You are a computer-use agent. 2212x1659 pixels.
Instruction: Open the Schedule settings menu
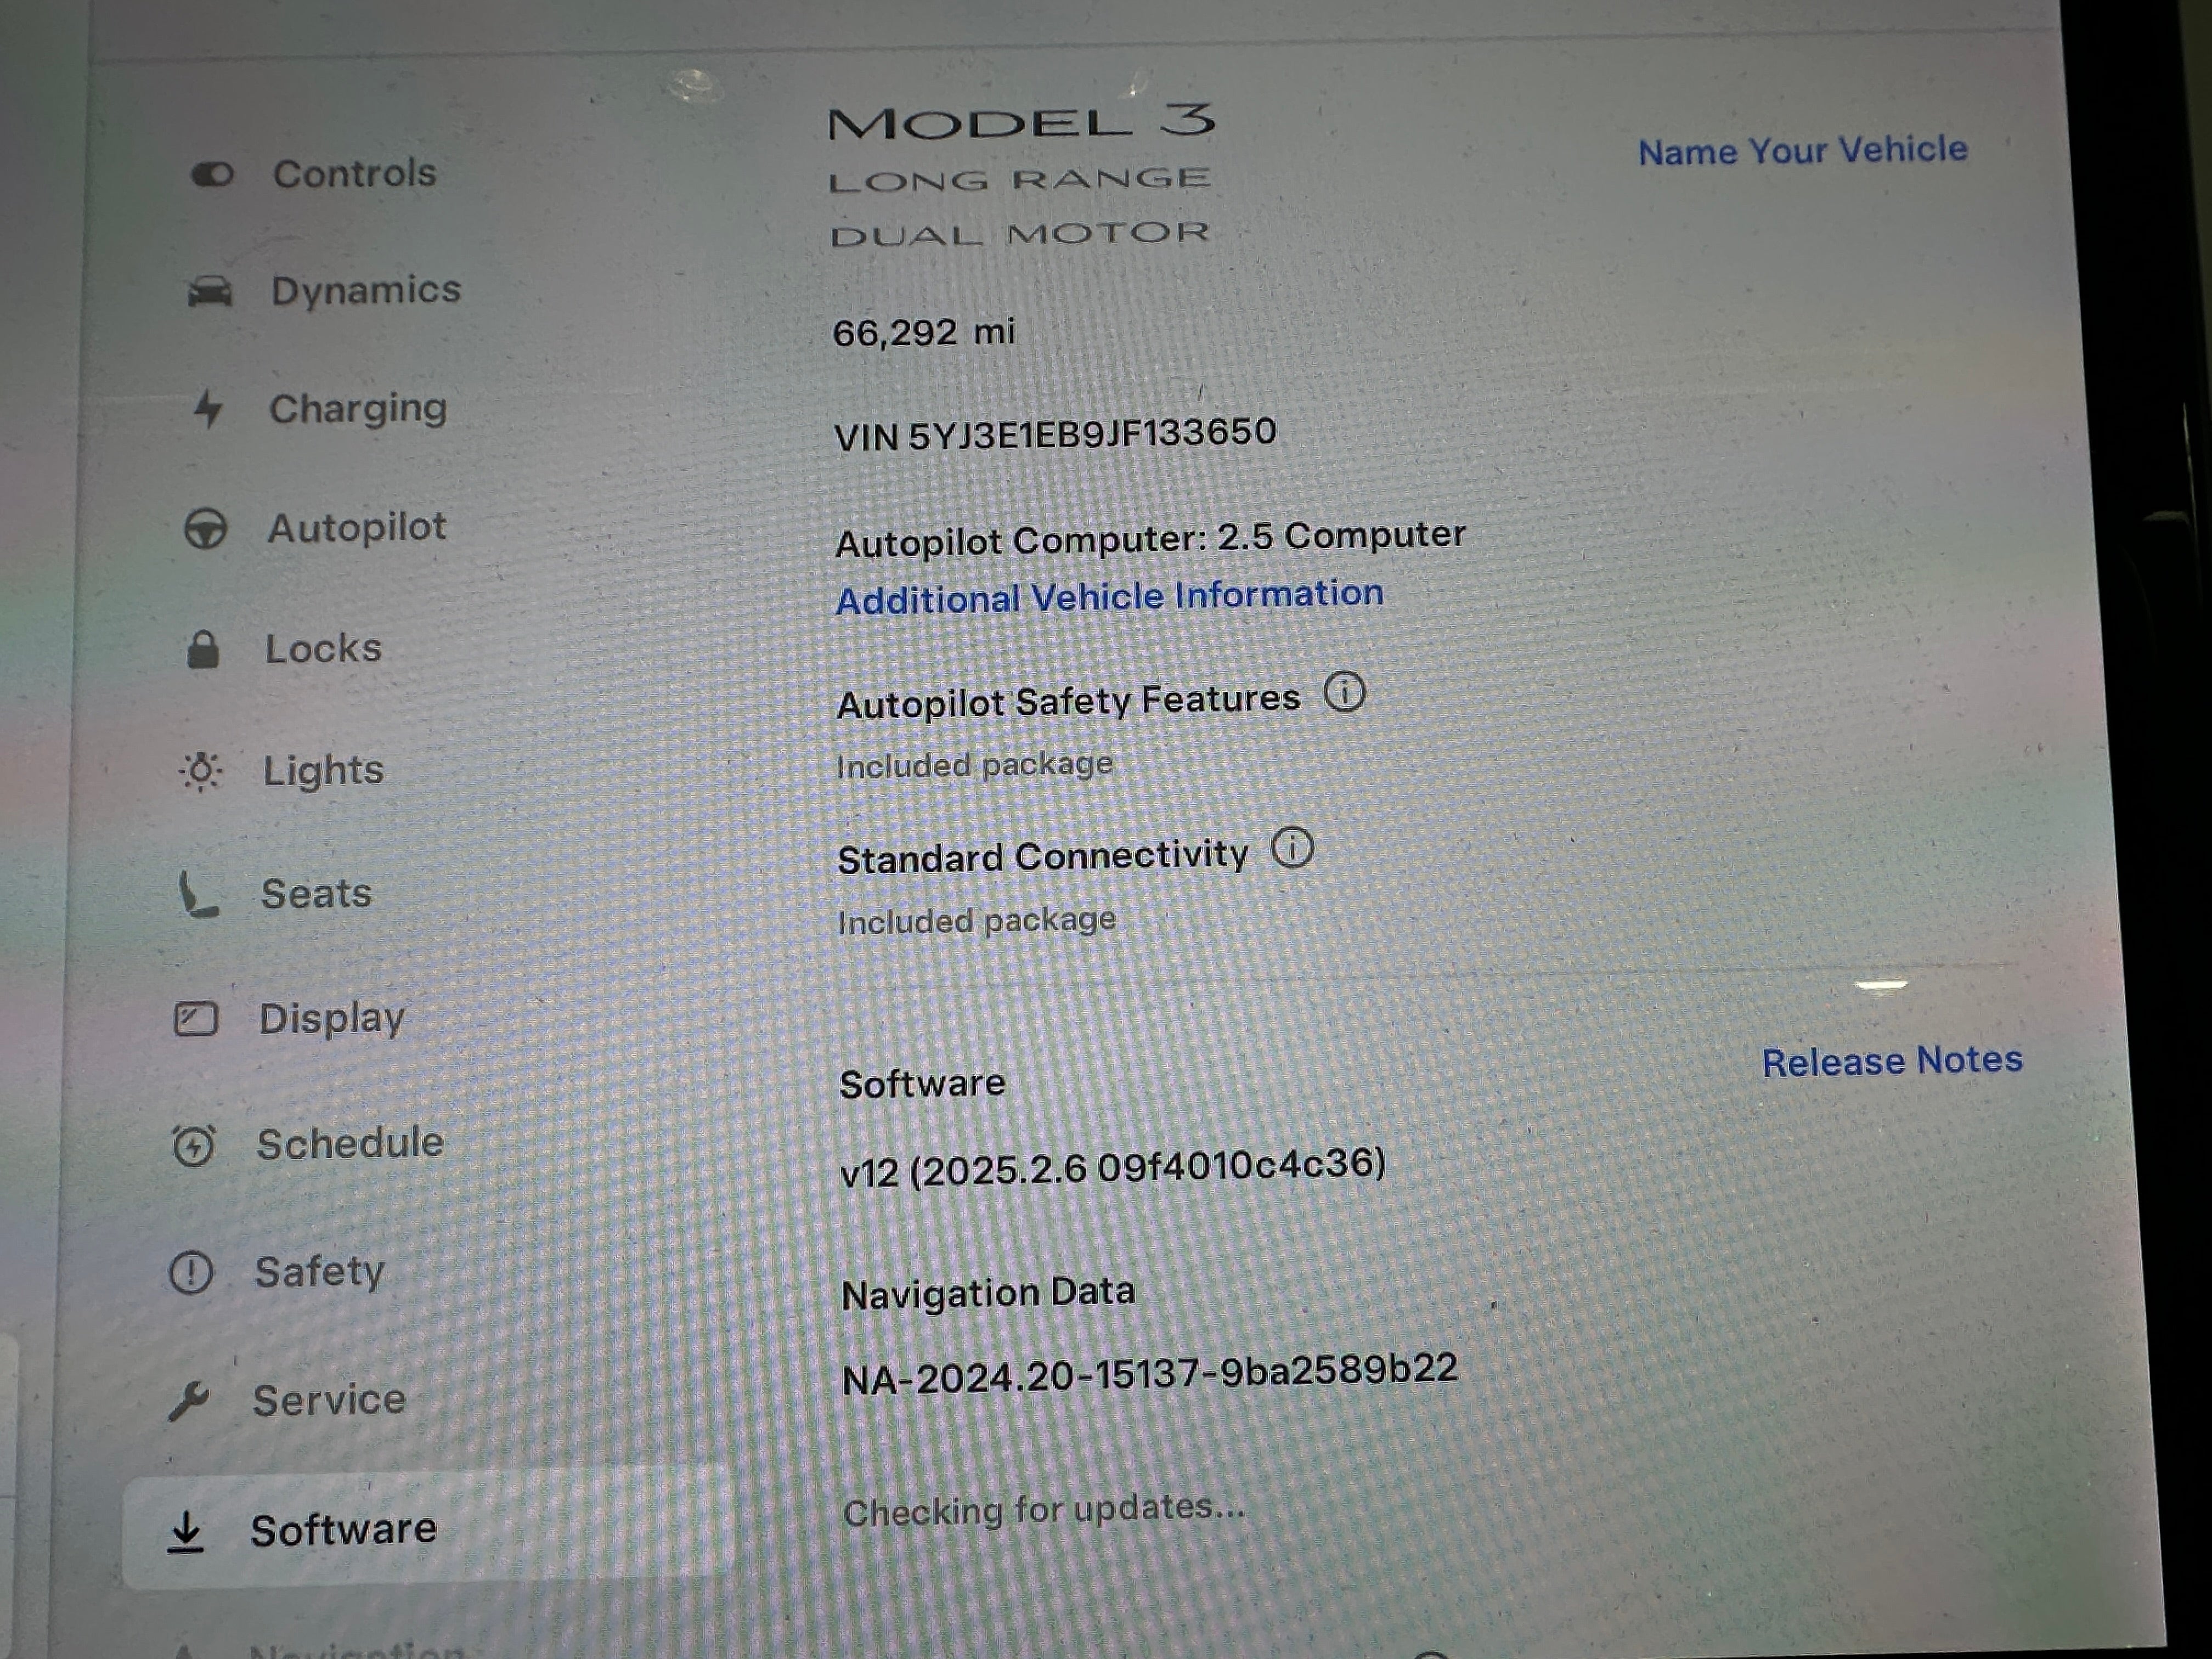coord(349,1144)
